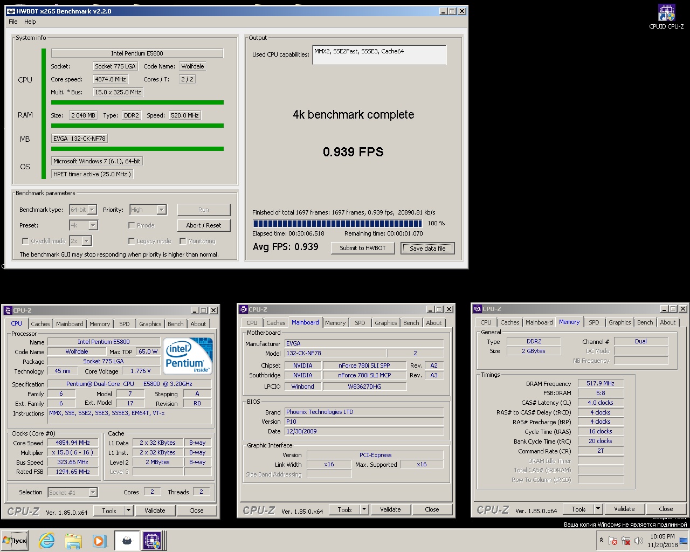Click the Core Speed 4854.94 MHz value

point(73,443)
